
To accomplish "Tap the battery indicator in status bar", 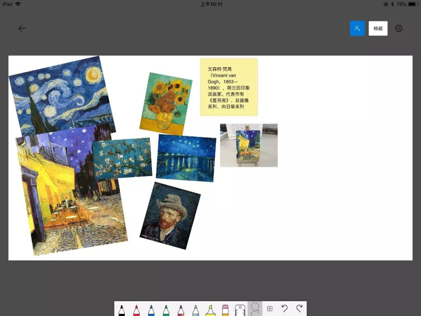I will [x=414, y=4].
